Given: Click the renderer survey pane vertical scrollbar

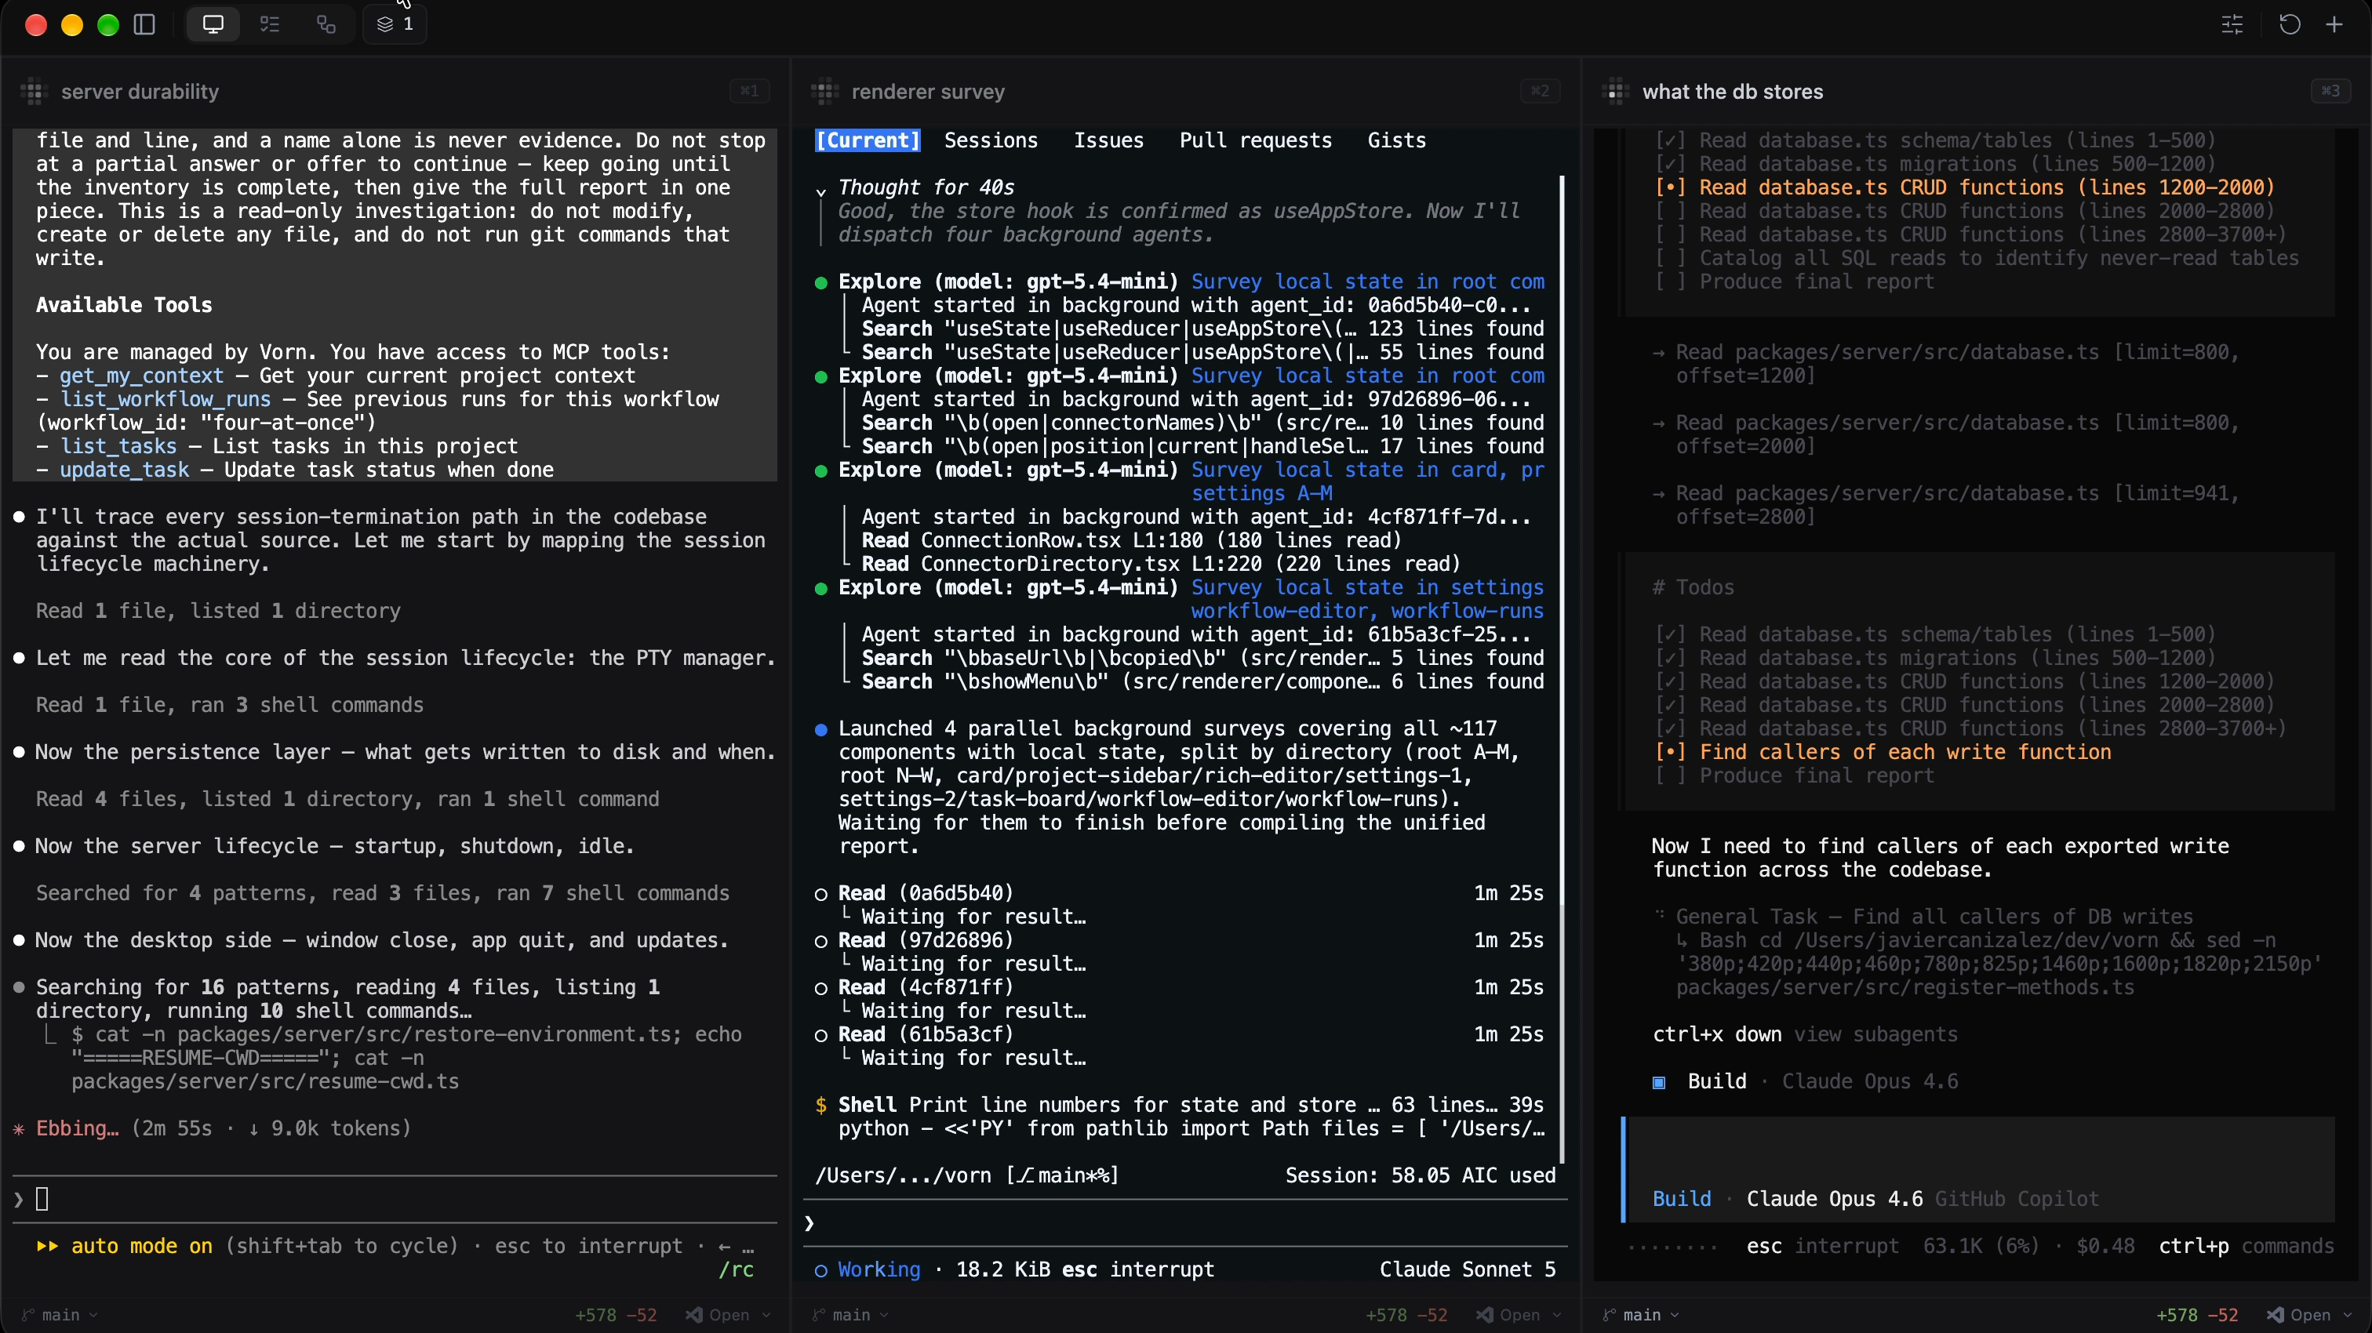Looking at the screenshot, I should pos(1562,670).
